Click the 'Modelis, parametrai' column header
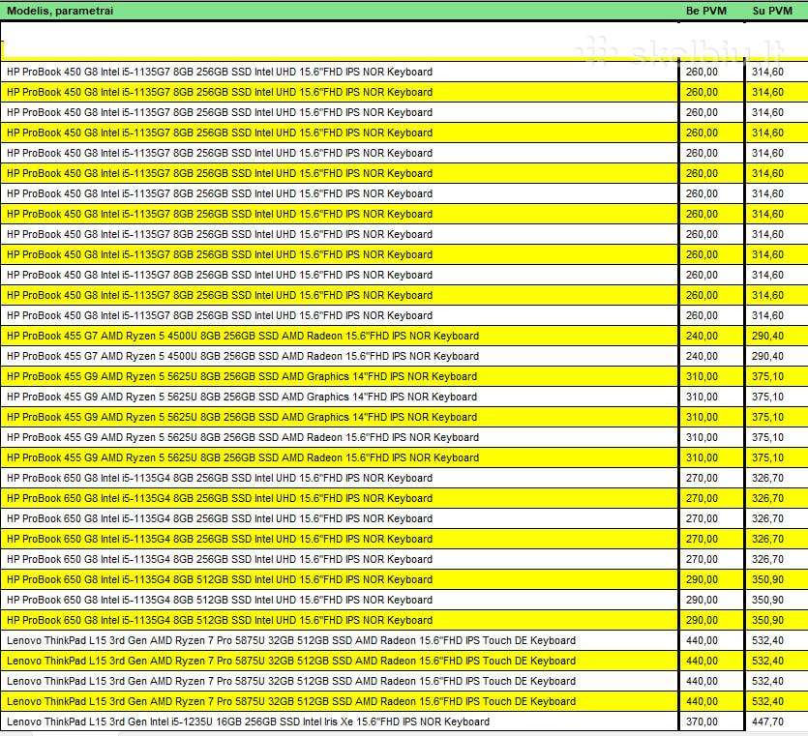Viewport: 808px width, 736px height. point(60,11)
